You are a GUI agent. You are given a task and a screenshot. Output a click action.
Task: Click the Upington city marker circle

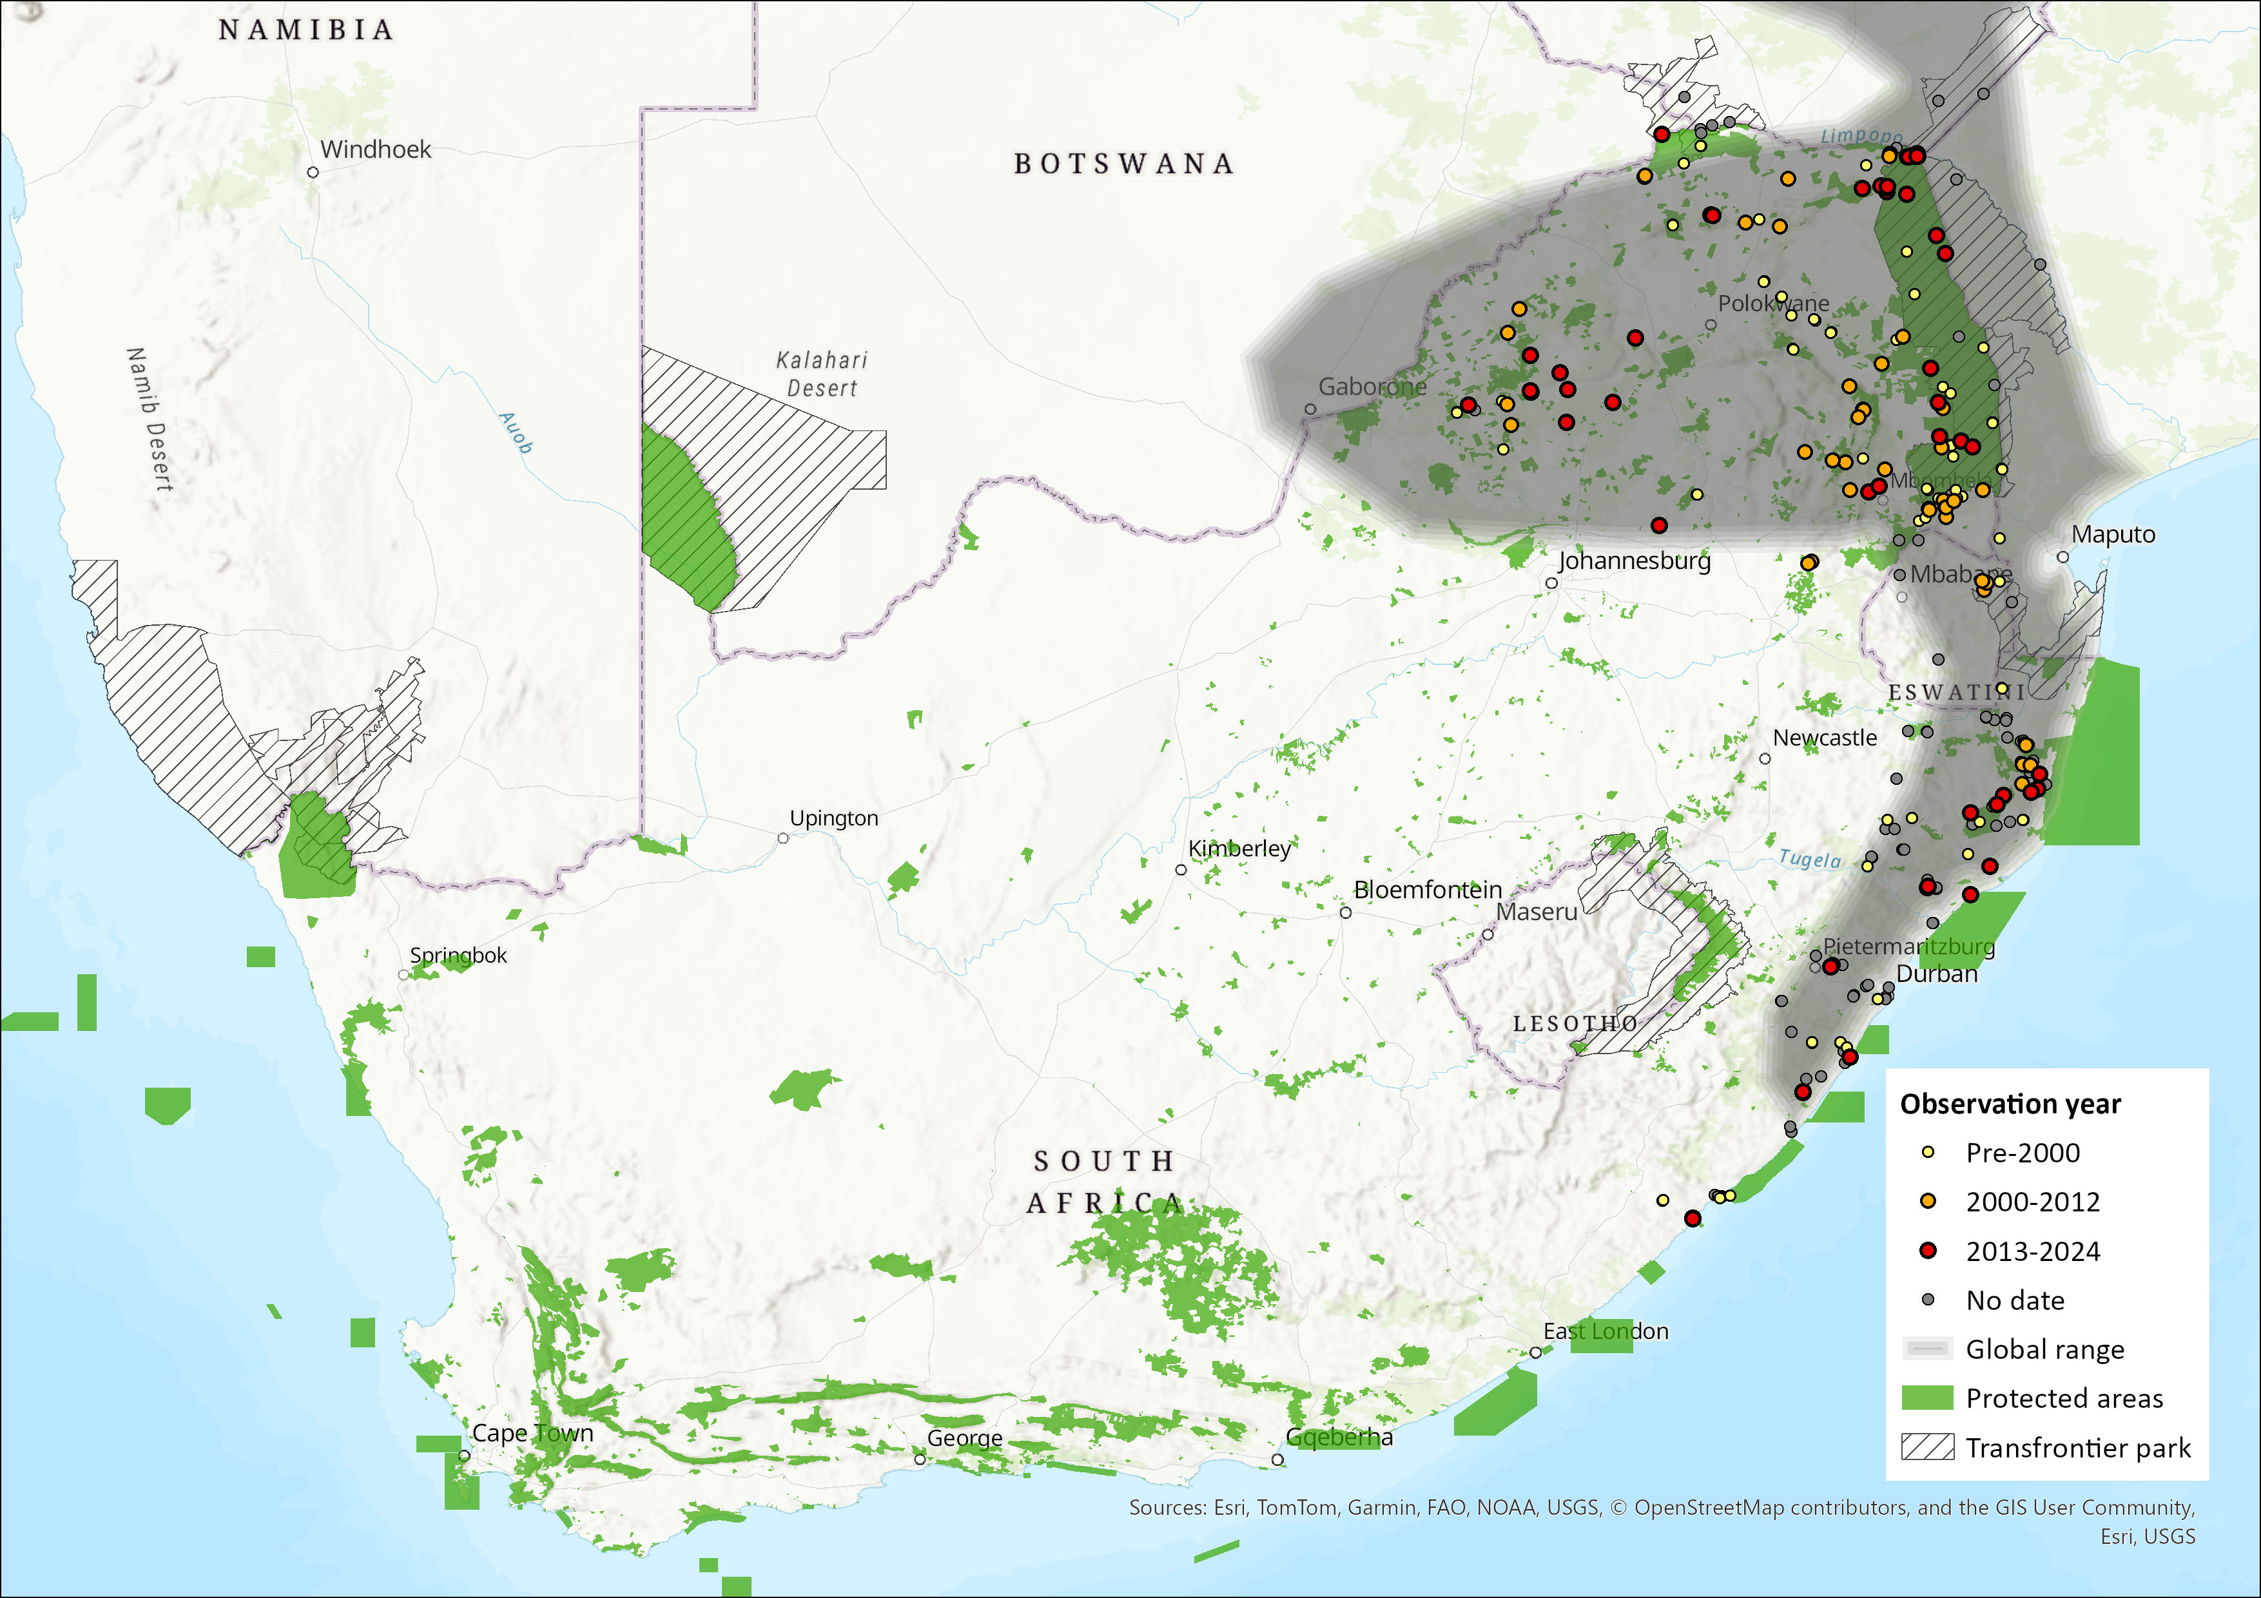(783, 838)
